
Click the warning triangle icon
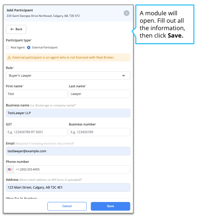tap(9, 58)
